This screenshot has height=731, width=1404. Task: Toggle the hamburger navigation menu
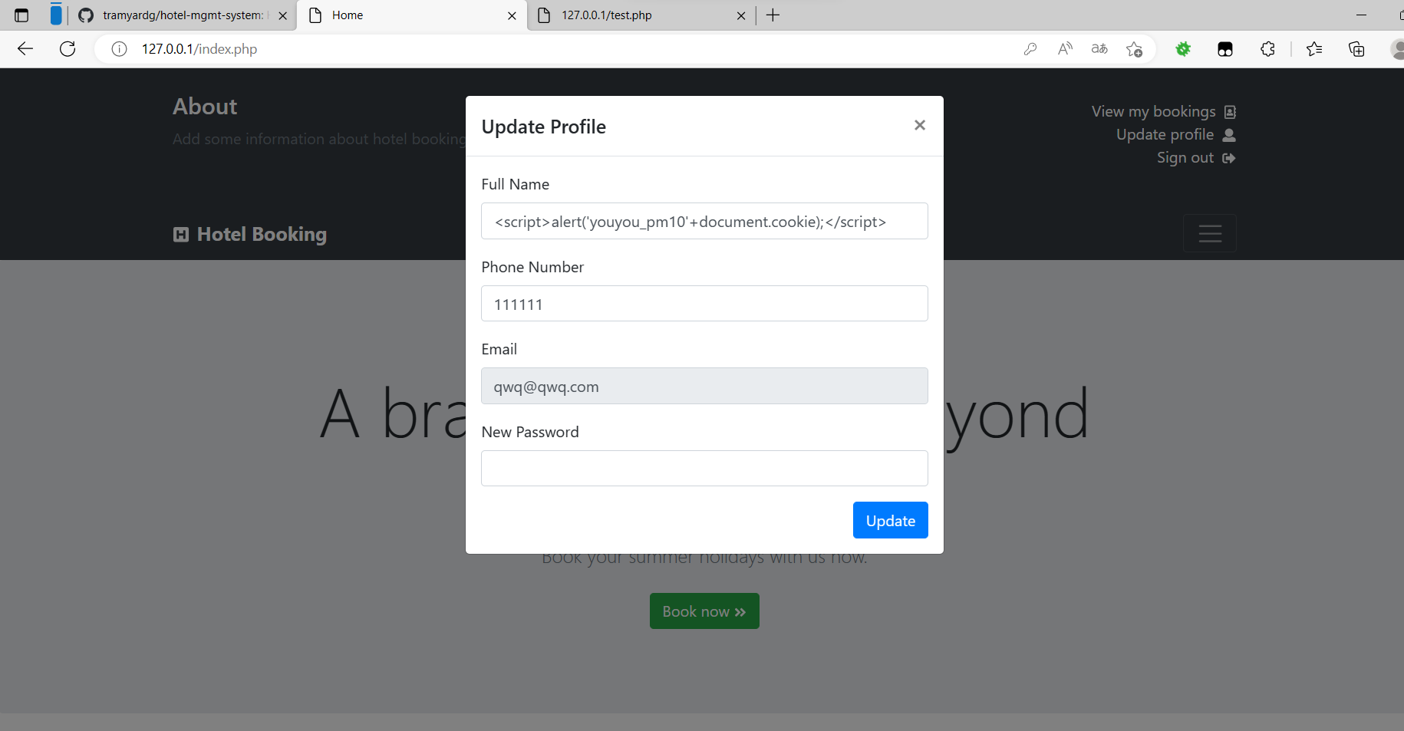tap(1209, 233)
